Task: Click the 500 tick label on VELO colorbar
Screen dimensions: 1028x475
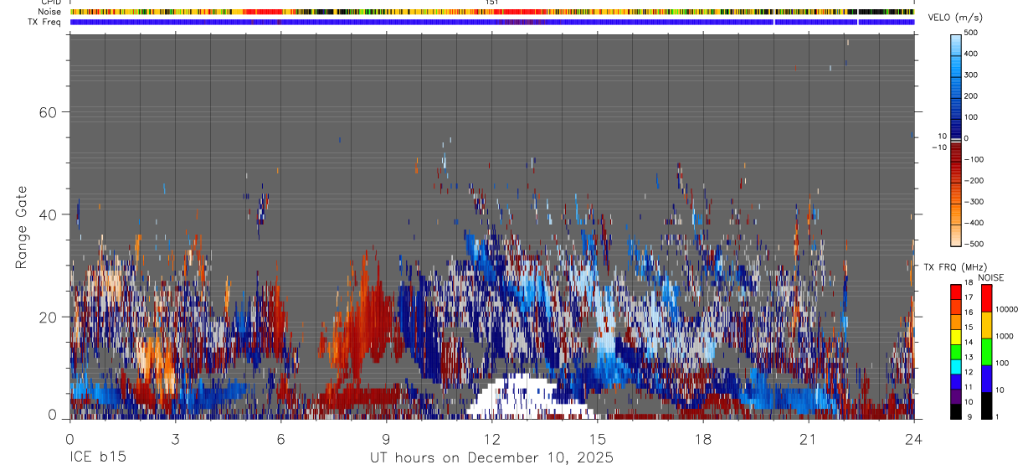Action: pyautogui.click(x=972, y=33)
